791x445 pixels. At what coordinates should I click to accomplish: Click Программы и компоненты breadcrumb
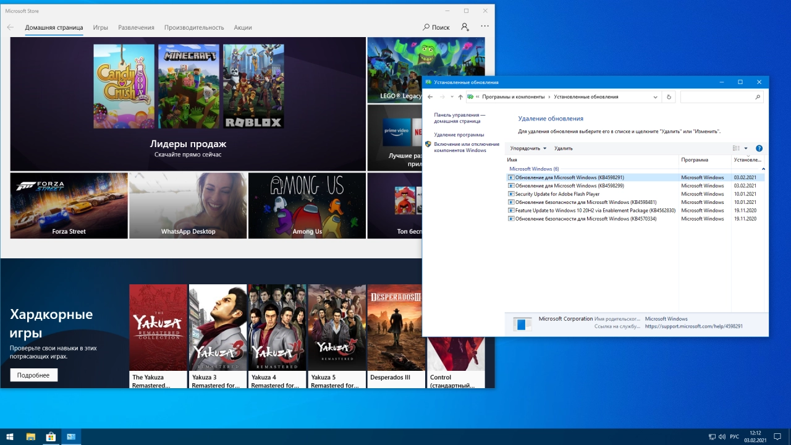(513, 97)
